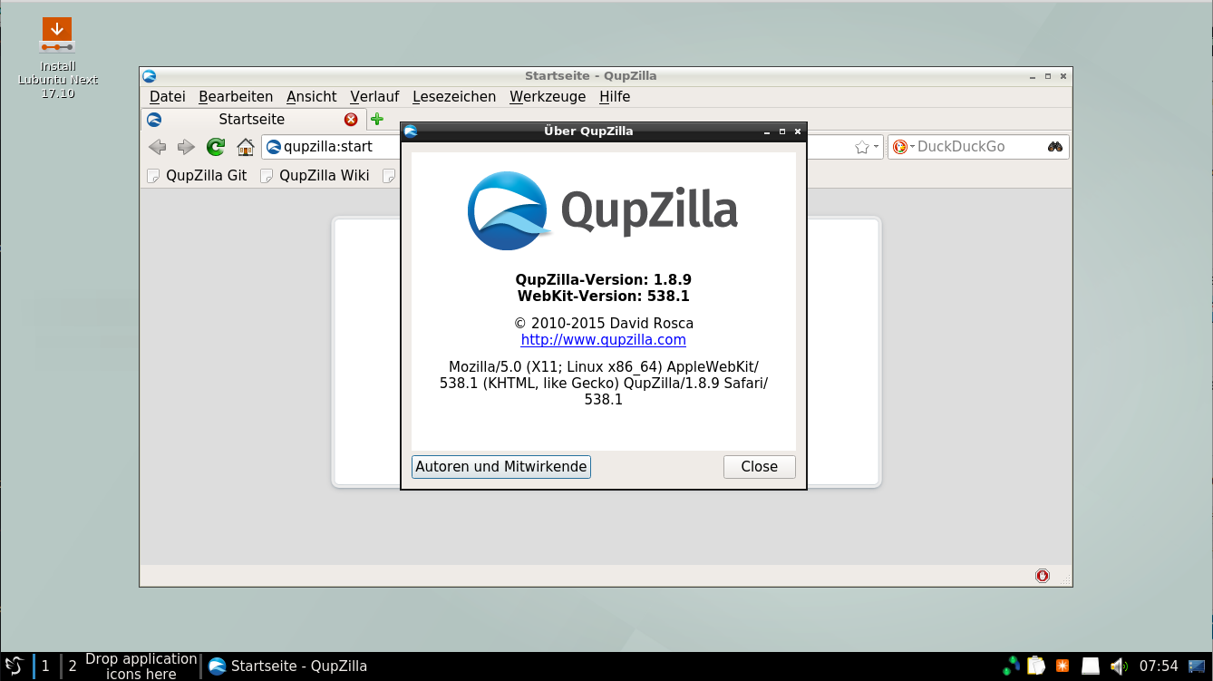
Task: Click the QupZilla-Version: 1.8.9 text
Action: coord(603,279)
